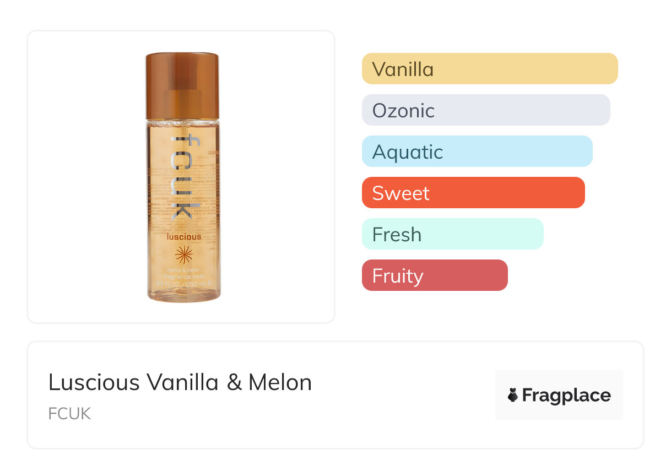
Task: Select the Fruity accord bar
Action: [x=434, y=275]
